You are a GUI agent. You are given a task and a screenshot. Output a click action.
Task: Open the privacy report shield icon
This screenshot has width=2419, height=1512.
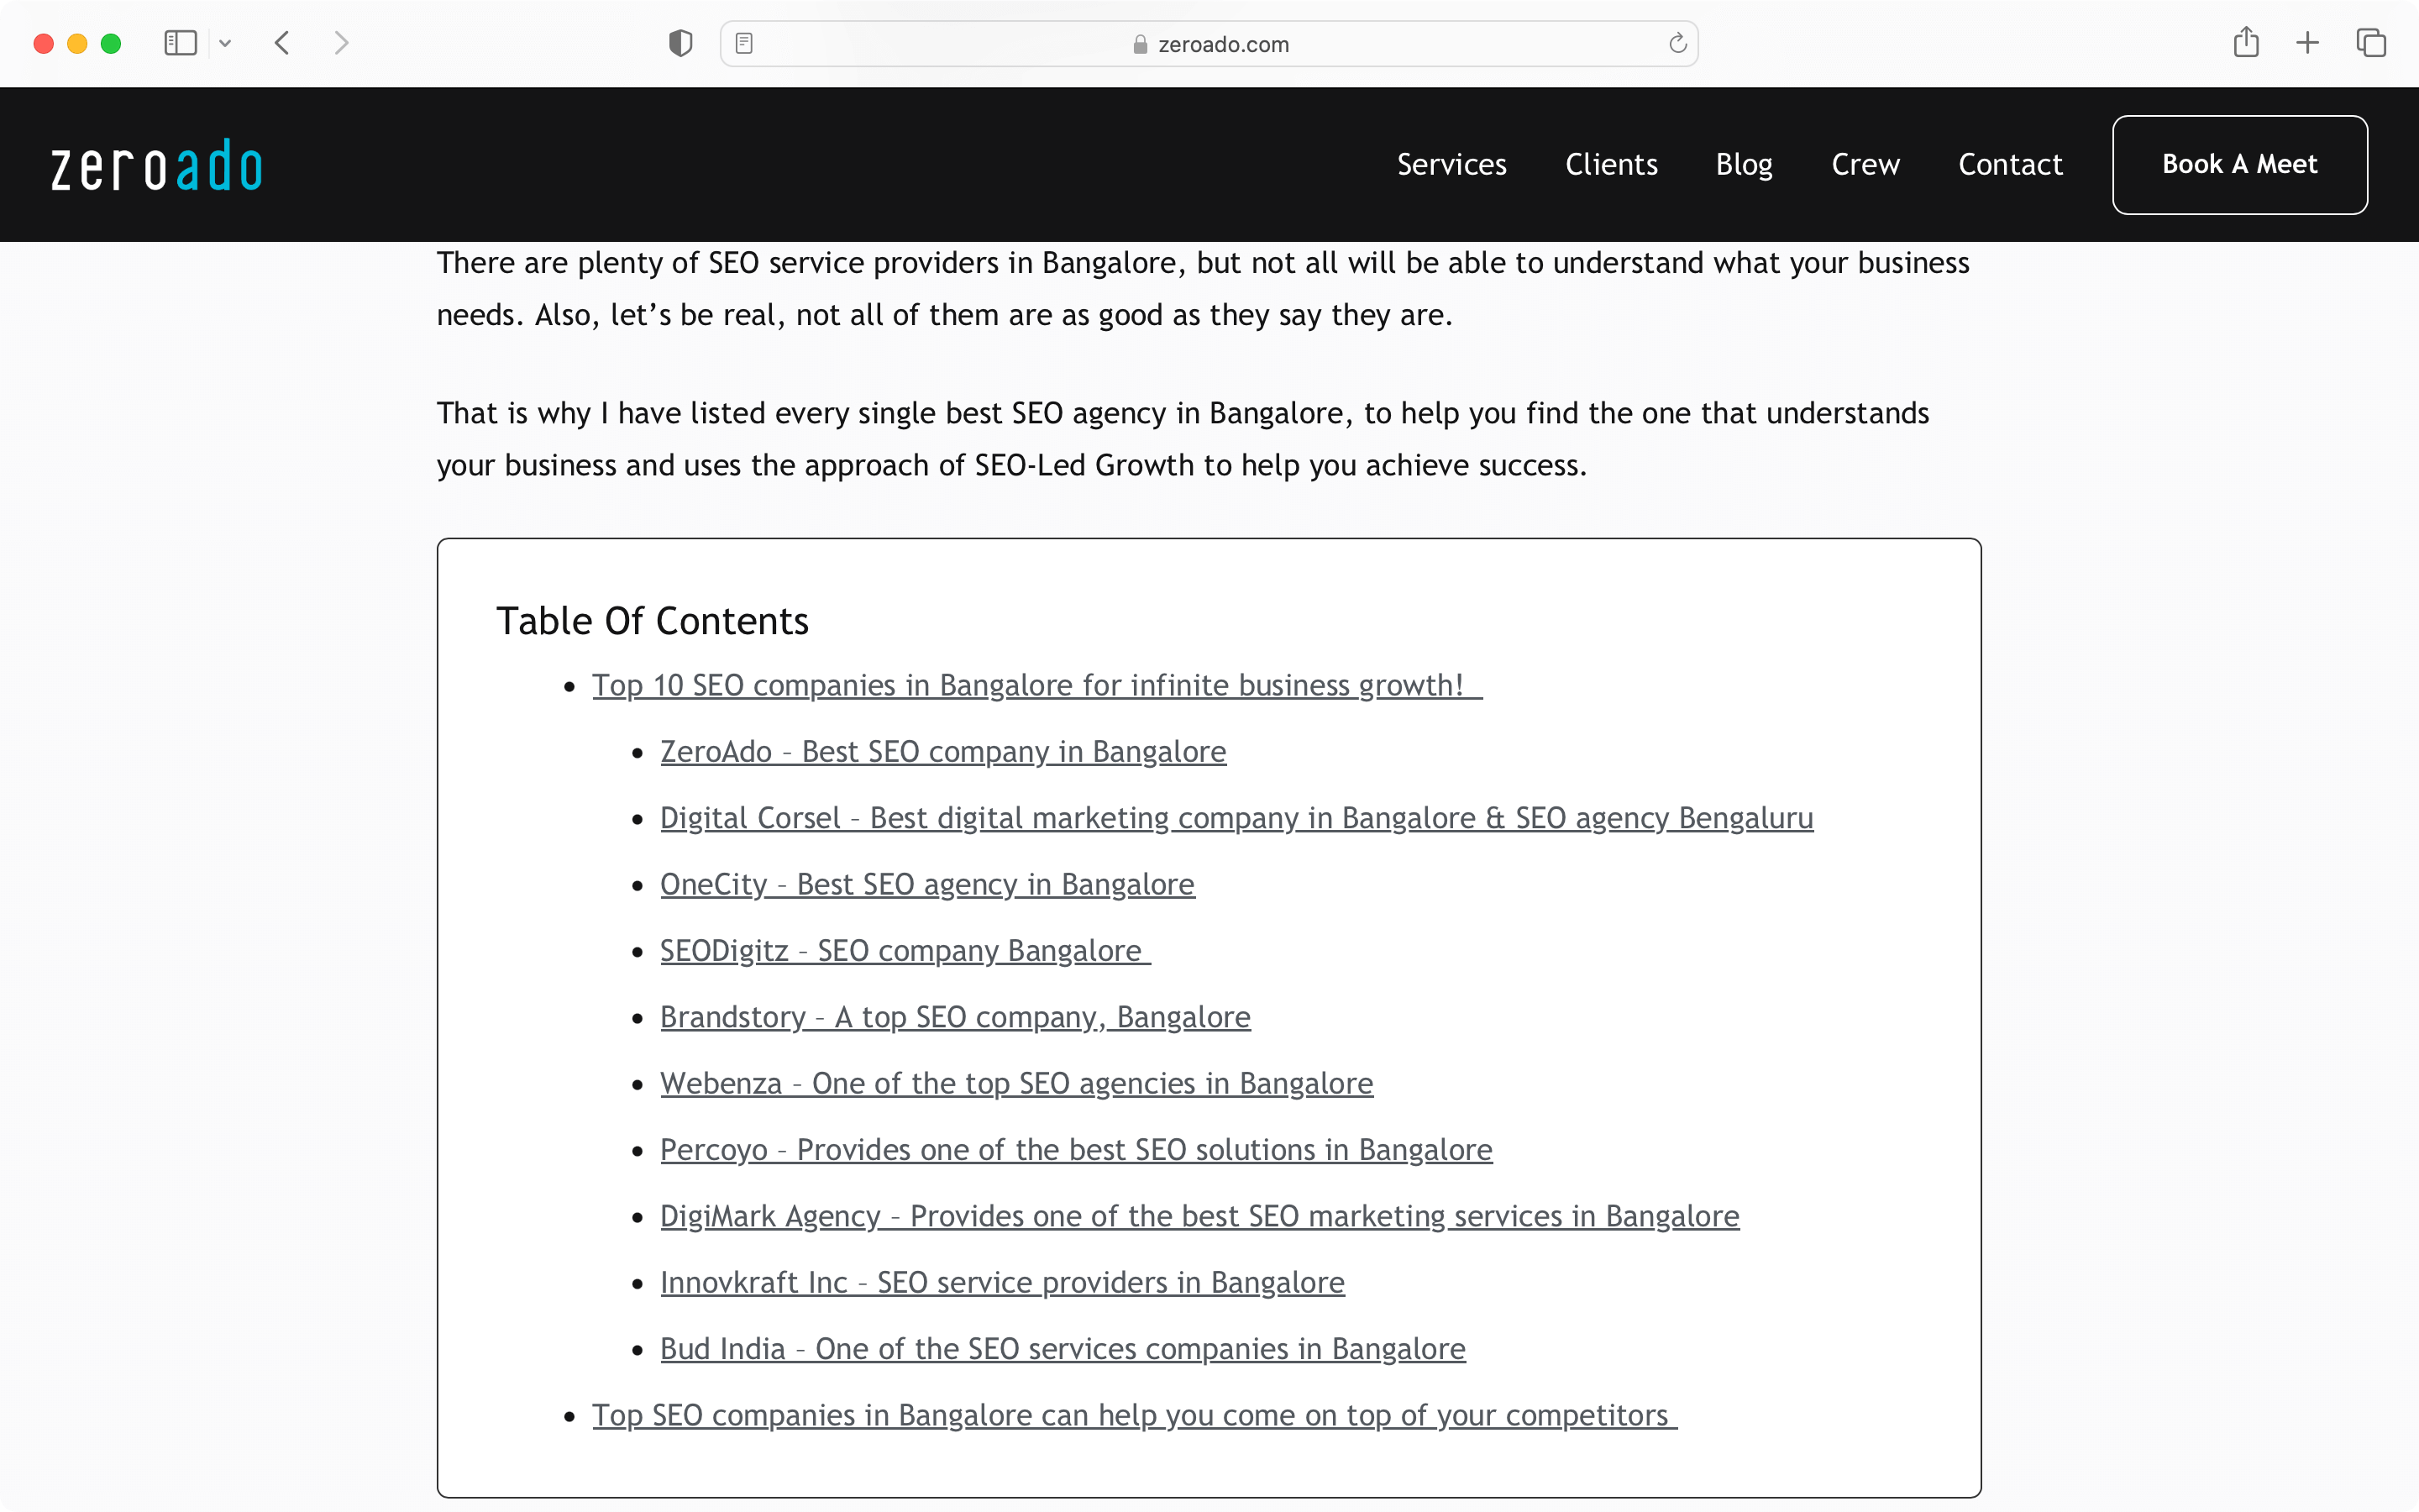pos(680,43)
